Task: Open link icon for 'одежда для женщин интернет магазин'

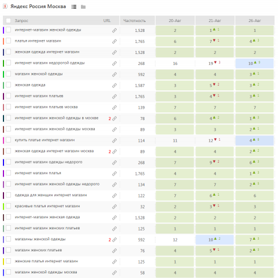Action: coord(114,195)
